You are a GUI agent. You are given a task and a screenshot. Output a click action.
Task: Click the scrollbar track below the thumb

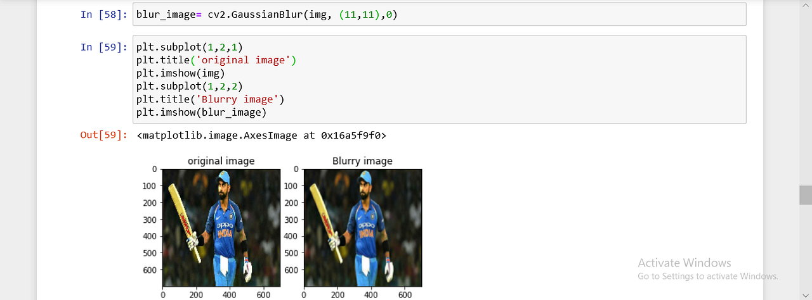(806, 252)
